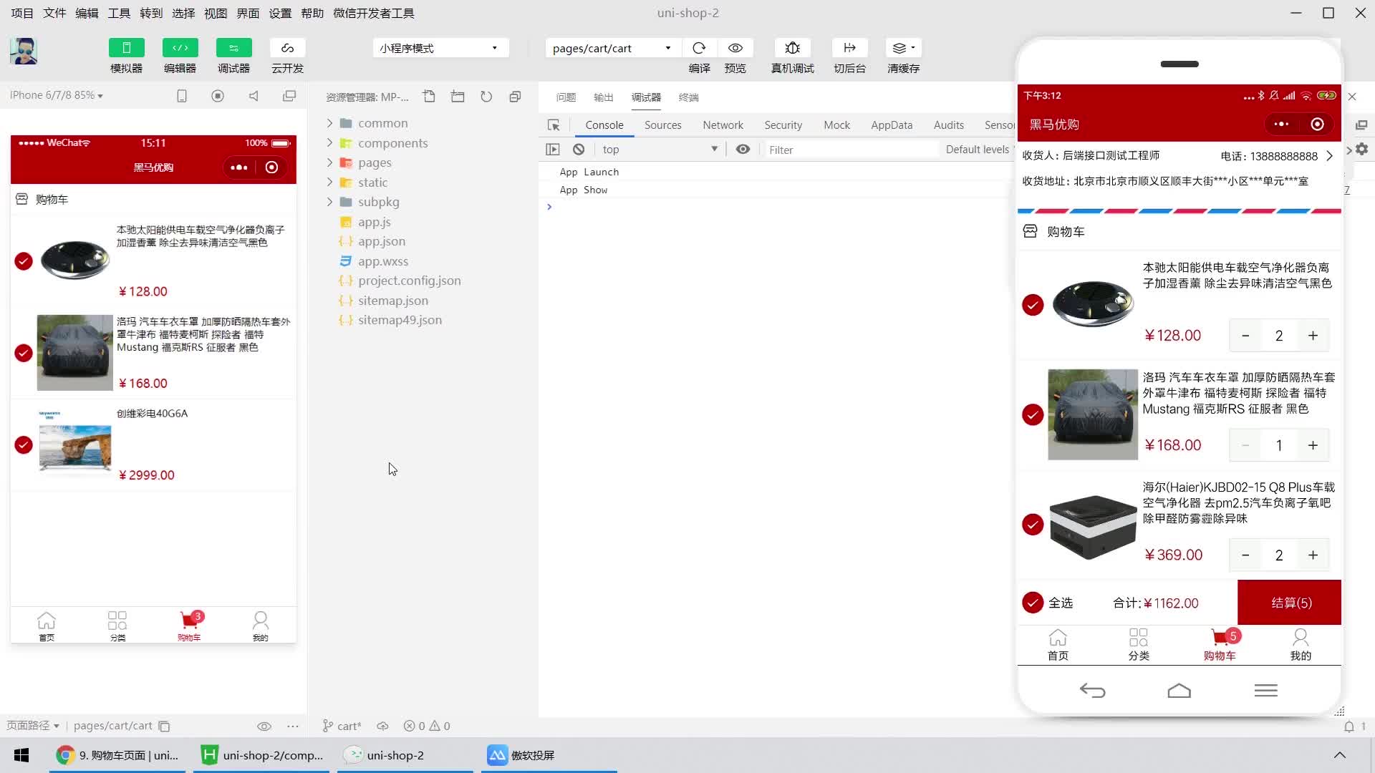
Task: Select the 小程序模式 dropdown
Action: coord(439,47)
